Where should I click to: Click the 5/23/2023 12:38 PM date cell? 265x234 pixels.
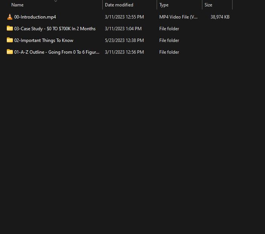(x=124, y=40)
